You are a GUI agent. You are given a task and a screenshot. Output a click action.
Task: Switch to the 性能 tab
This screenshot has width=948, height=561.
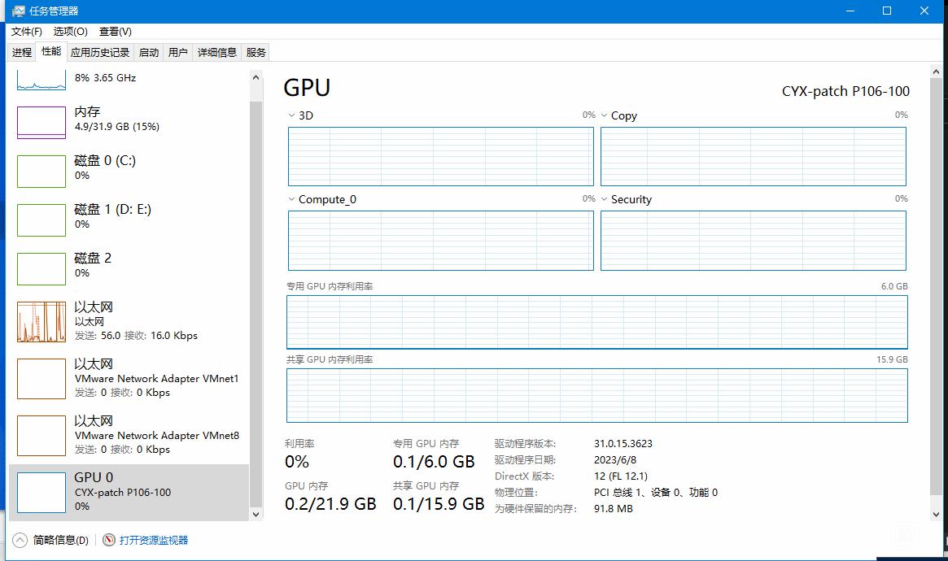point(50,51)
